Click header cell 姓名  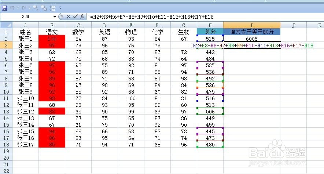pyautogui.click(x=25, y=32)
